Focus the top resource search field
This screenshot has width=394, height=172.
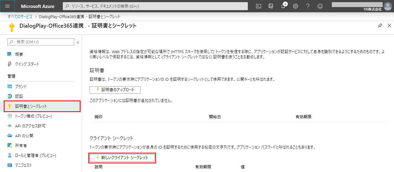[x=155, y=6]
